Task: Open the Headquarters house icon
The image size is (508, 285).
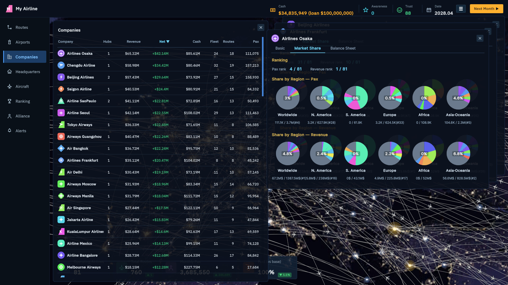Action: pos(10,72)
